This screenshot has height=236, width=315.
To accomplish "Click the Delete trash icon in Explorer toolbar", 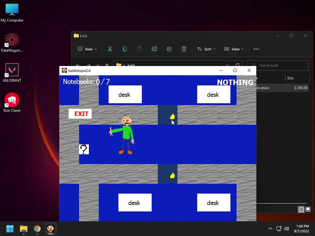I will coord(184,49).
